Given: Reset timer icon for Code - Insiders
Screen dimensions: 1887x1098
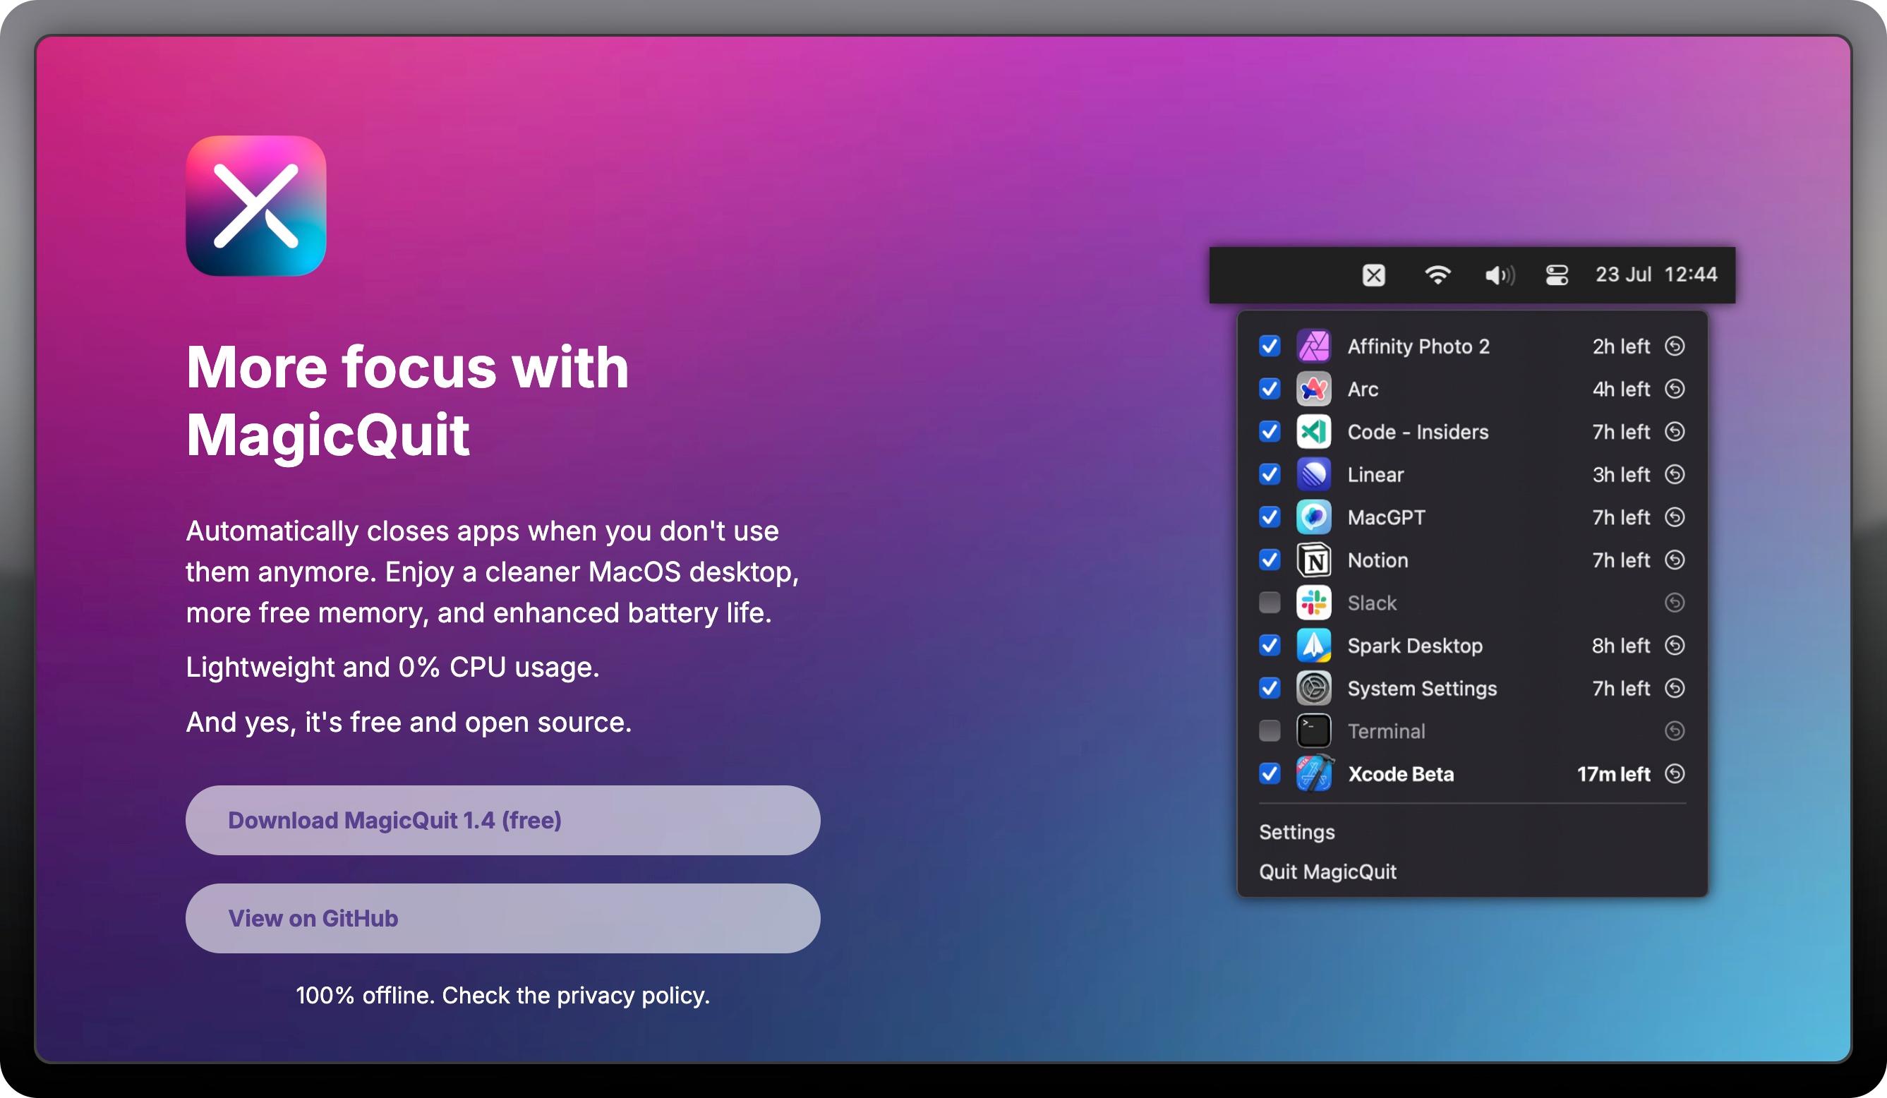Looking at the screenshot, I should [x=1675, y=431].
